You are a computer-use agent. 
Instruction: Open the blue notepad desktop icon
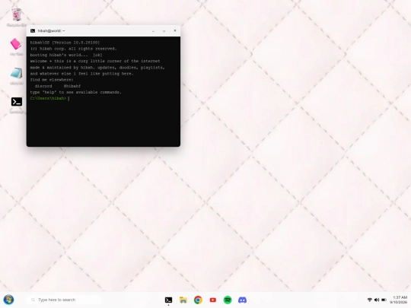(x=16, y=75)
